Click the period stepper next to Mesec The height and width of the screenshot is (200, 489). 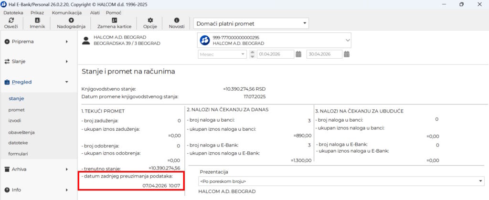(252, 54)
